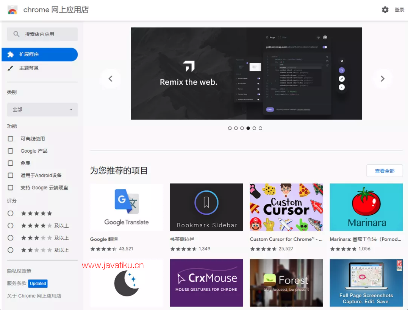Click 登录 to sign in
Viewport: 408px width, 310px height.
coord(399,10)
